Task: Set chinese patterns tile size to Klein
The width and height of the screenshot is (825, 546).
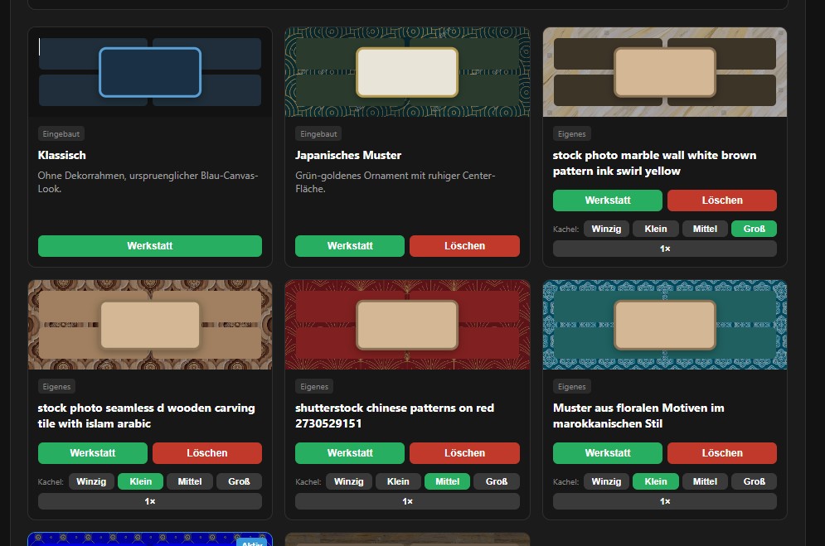Action: (x=398, y=482)
